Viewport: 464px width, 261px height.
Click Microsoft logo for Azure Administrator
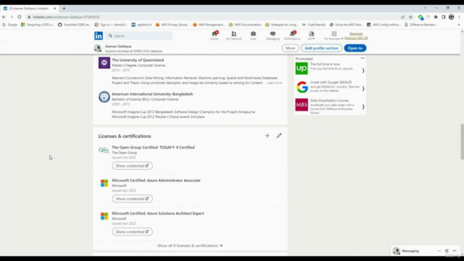click(104, 183)
